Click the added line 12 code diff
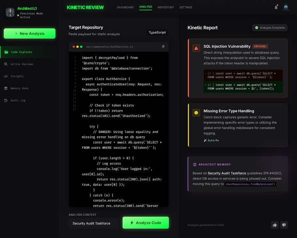Image resolution: width=297 pixels, height=238 pixels. (x=243, y=87)
